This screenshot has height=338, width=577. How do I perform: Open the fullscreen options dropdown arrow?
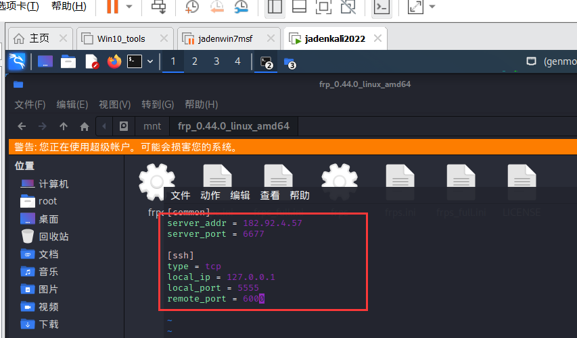[x=432, y=7]
